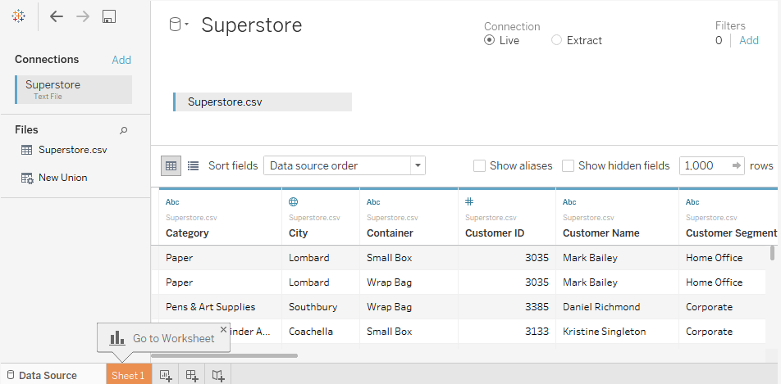Viewport: 781px width, 384px height.
Task: Go back with the left arrow
Action: tap(57, 16)
